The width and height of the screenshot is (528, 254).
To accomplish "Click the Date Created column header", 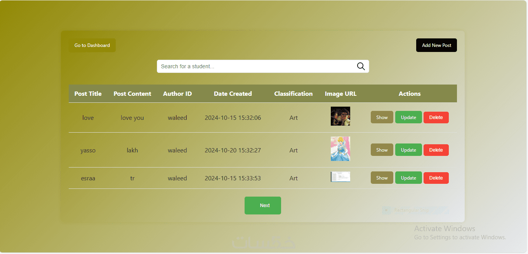I will [233, 93].
